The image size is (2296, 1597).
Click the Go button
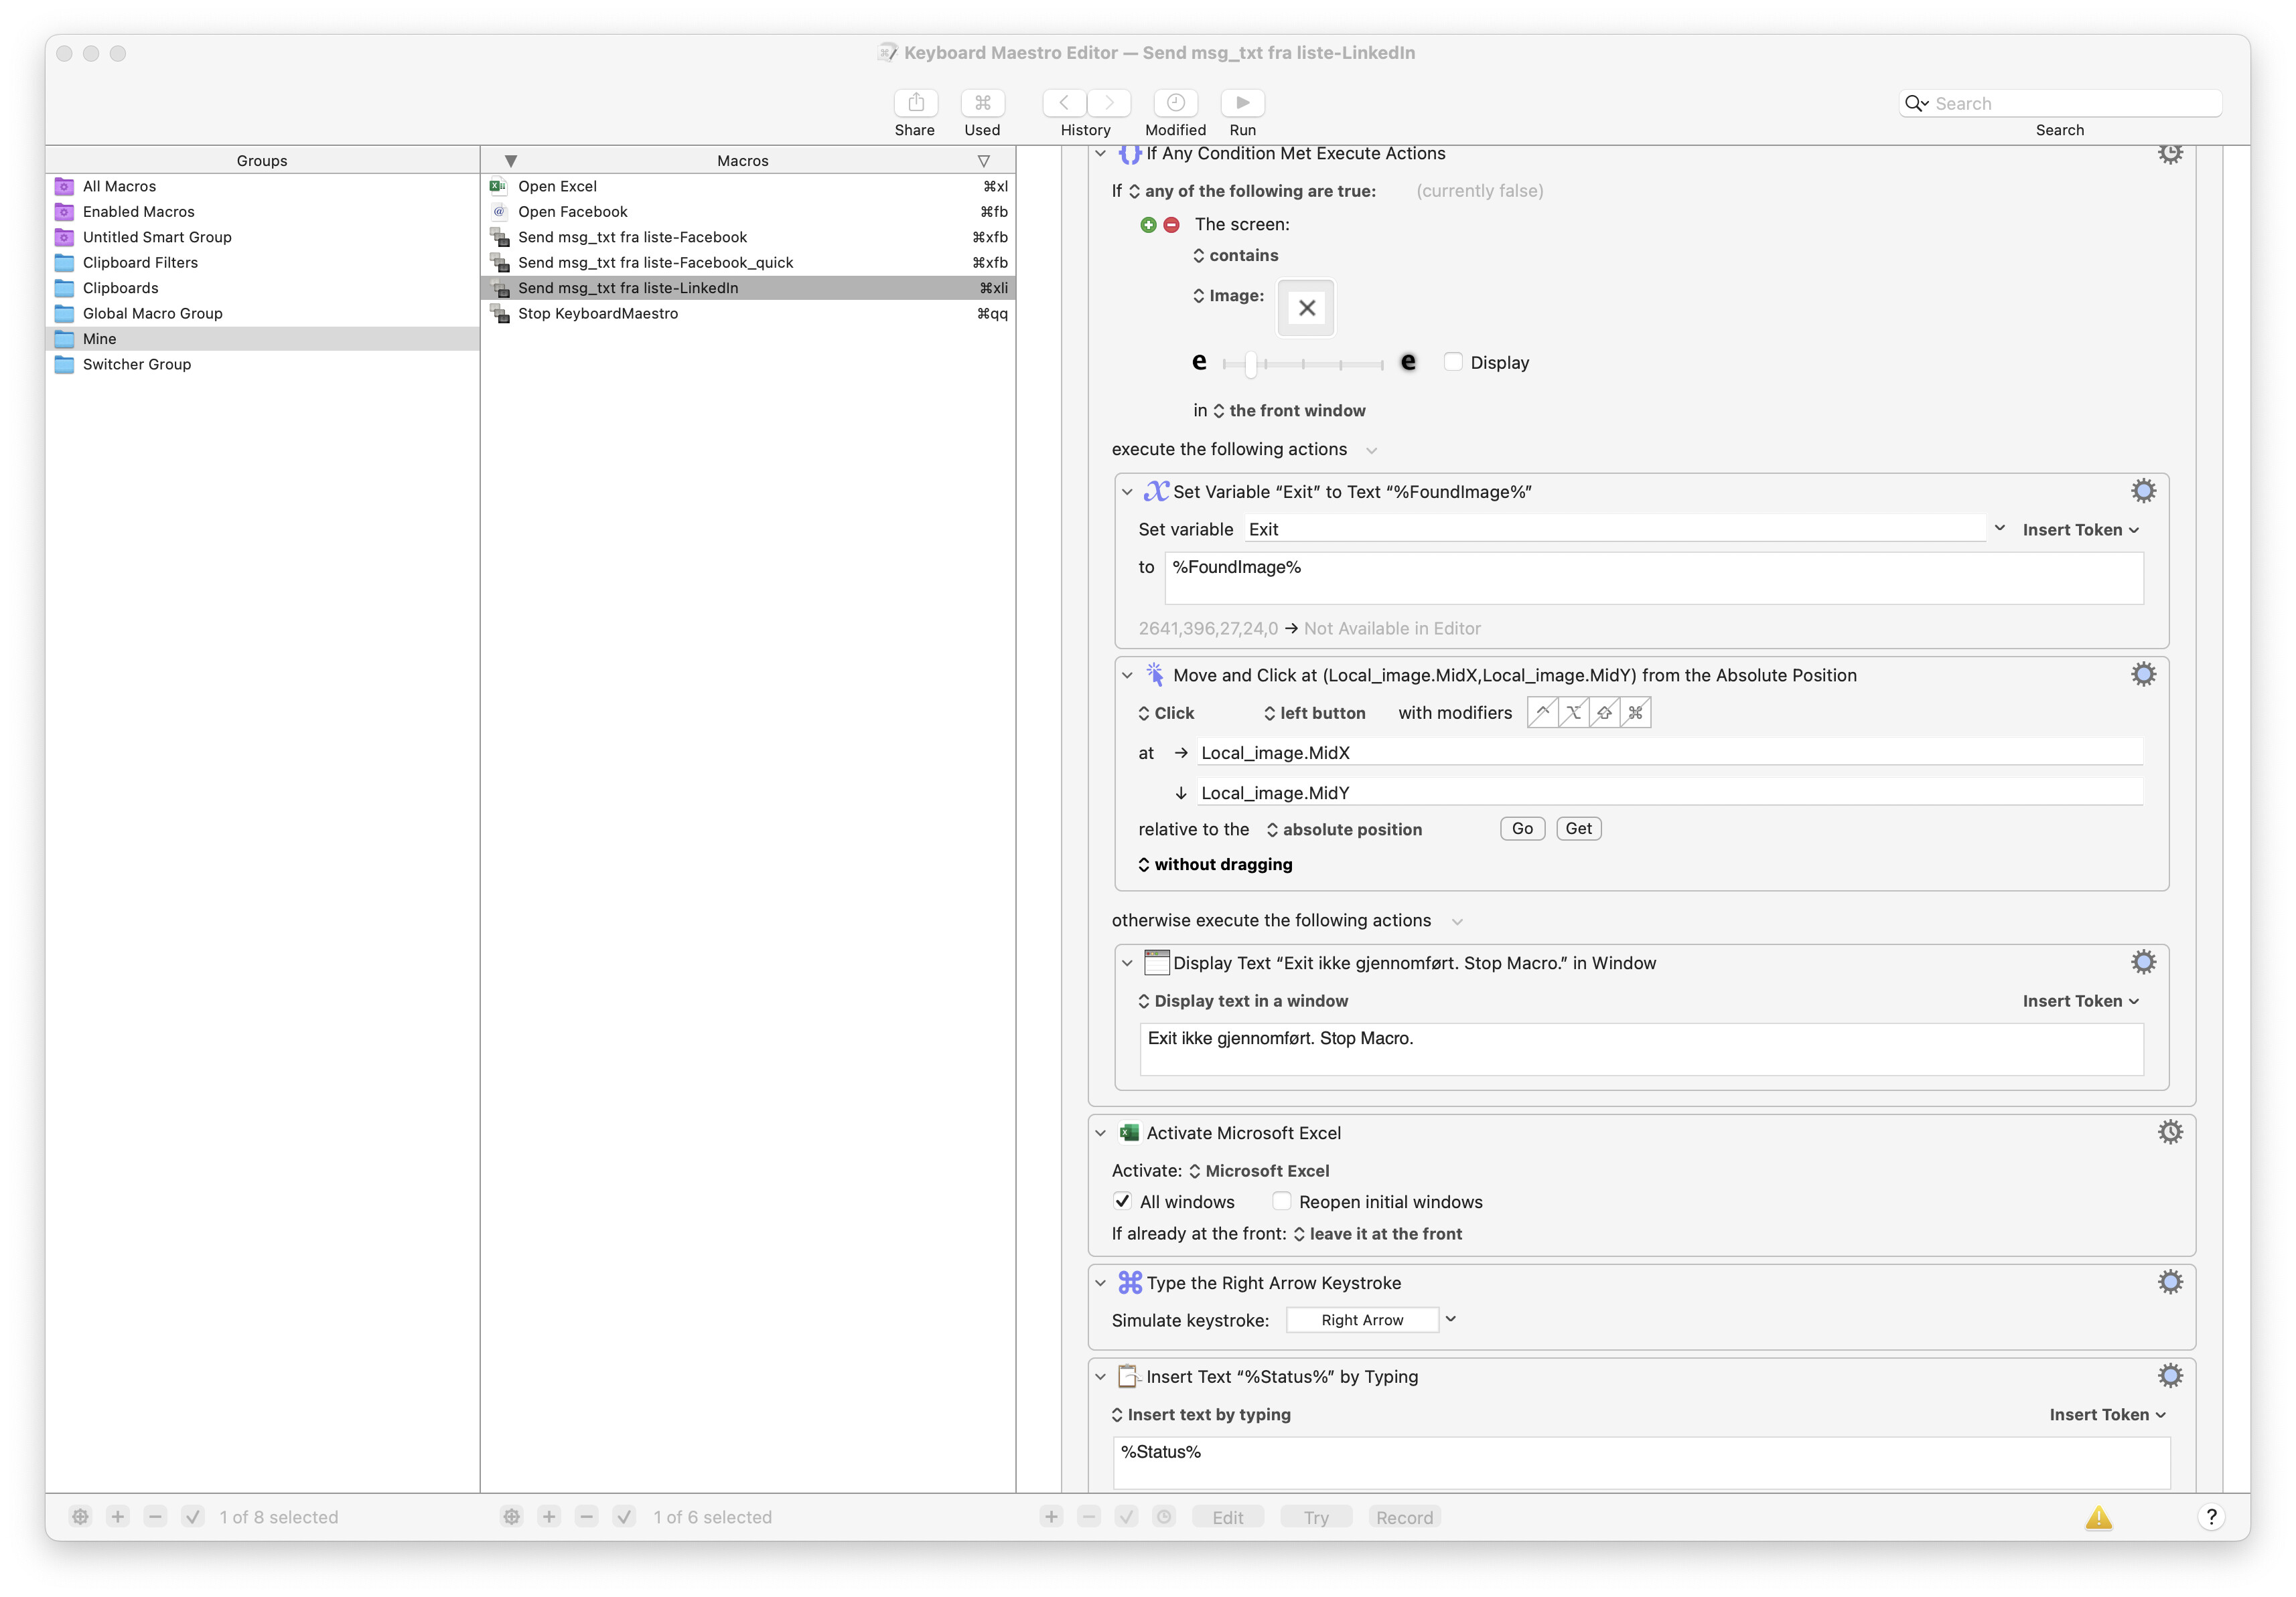(1522, 829)
